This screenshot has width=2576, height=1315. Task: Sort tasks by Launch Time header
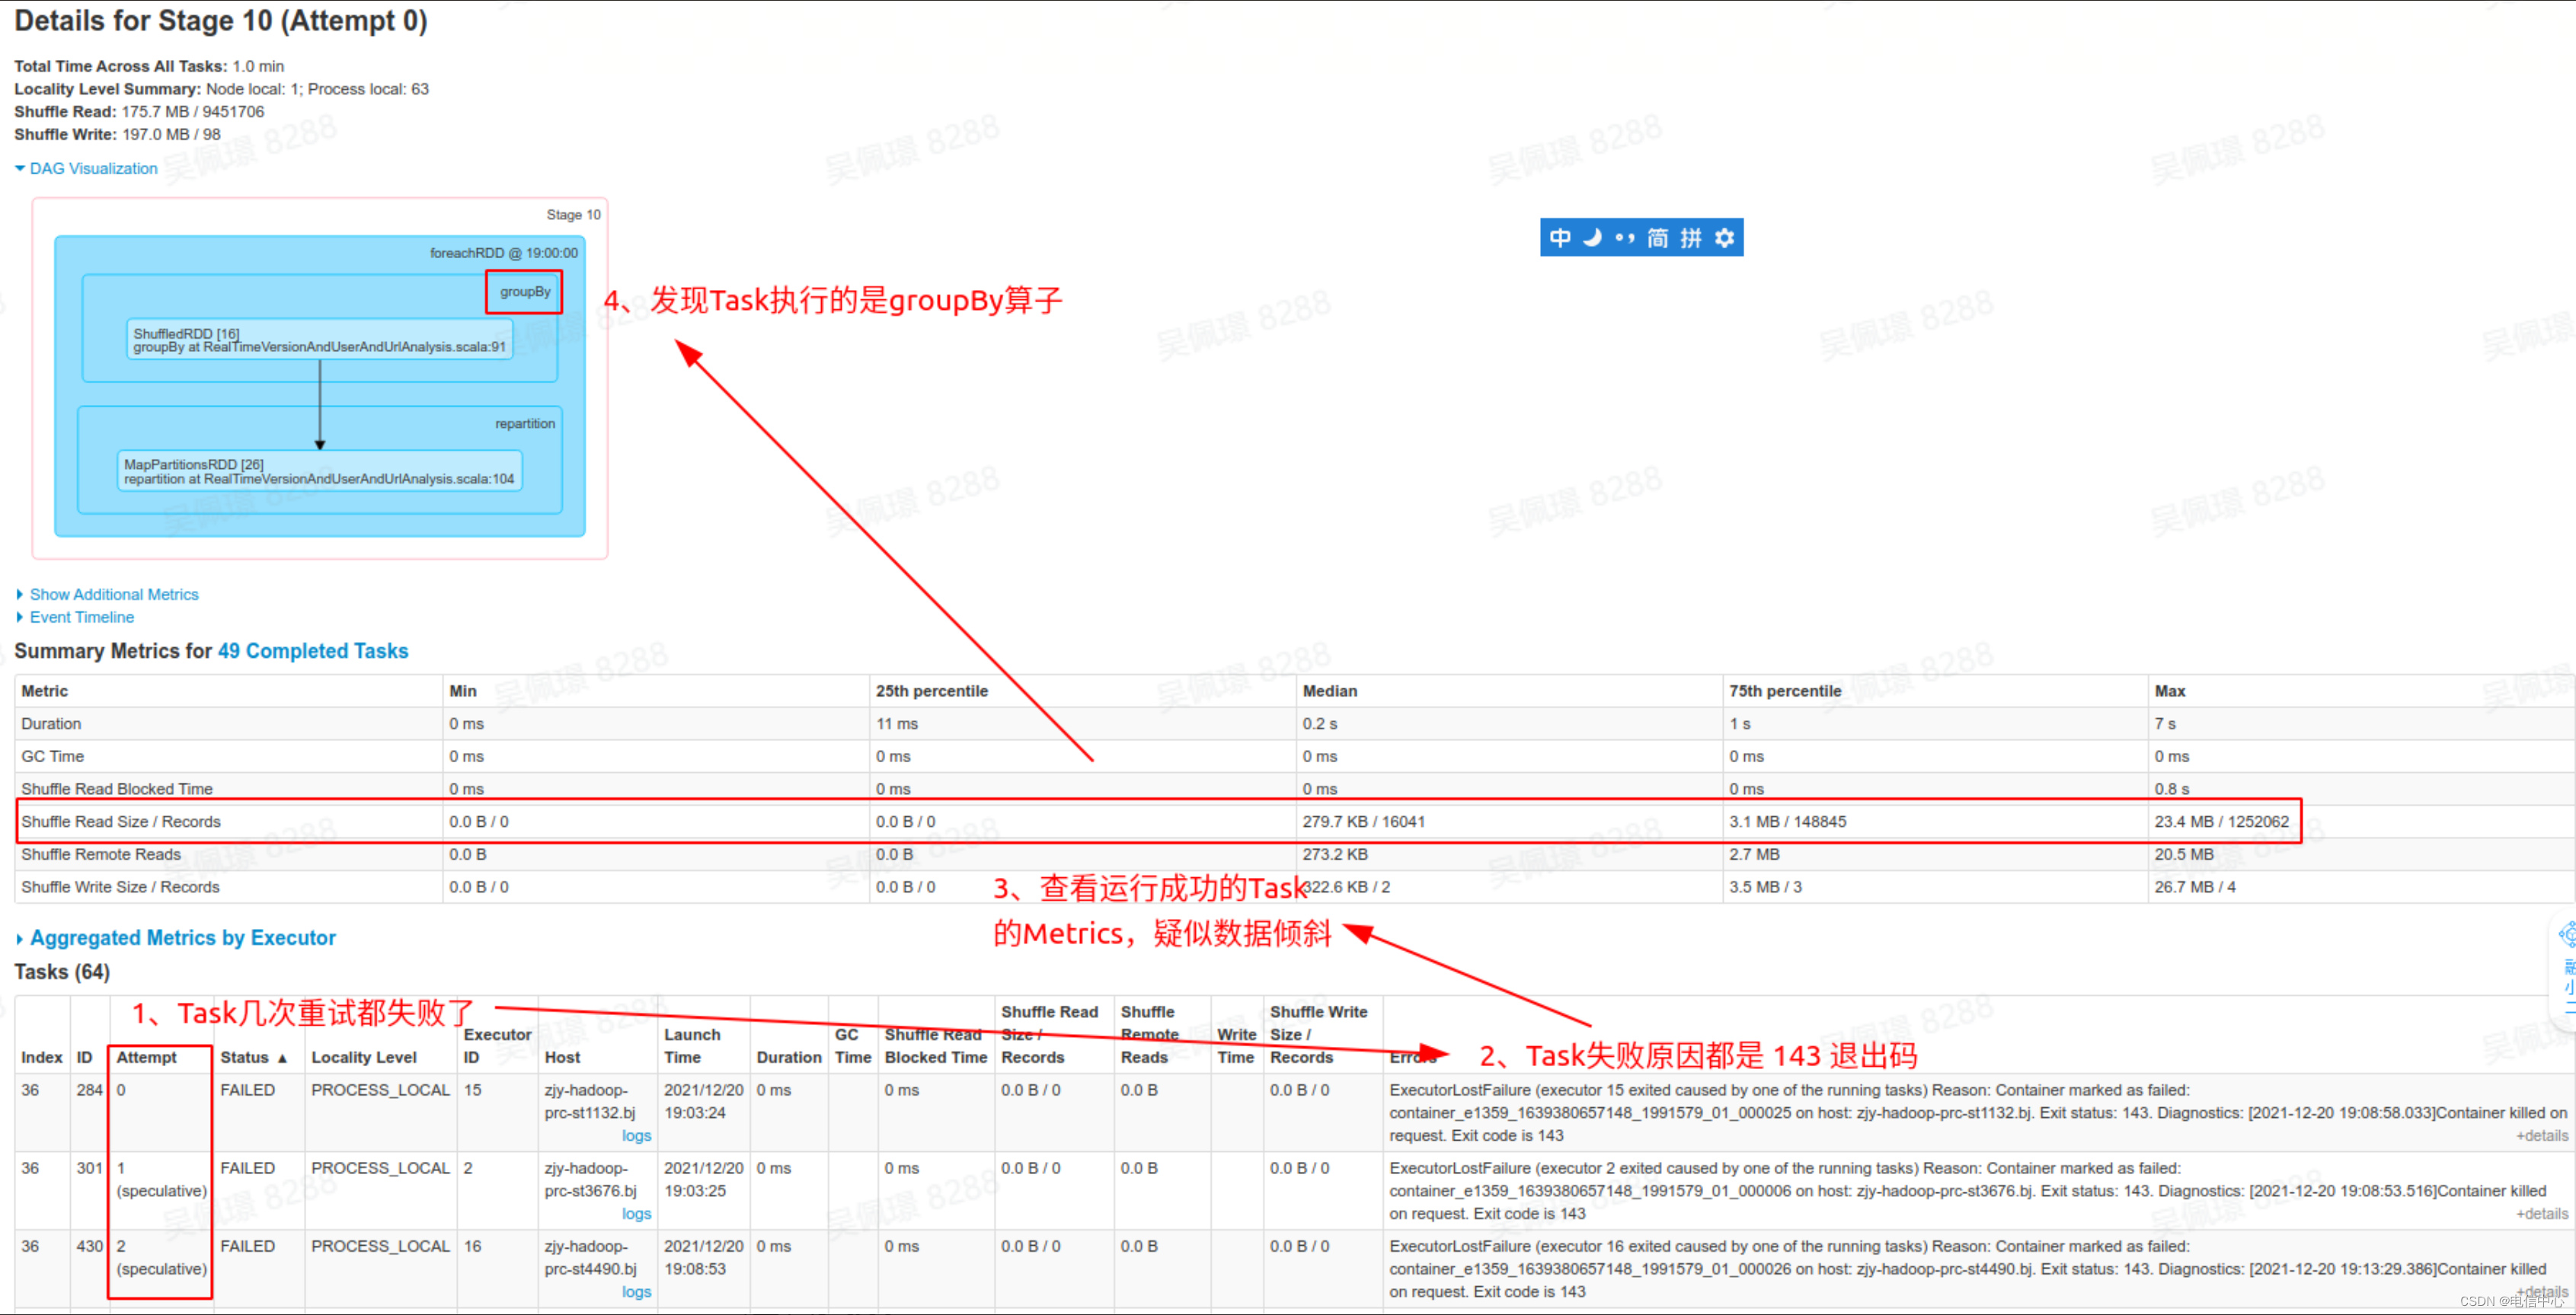[692, 1046]
